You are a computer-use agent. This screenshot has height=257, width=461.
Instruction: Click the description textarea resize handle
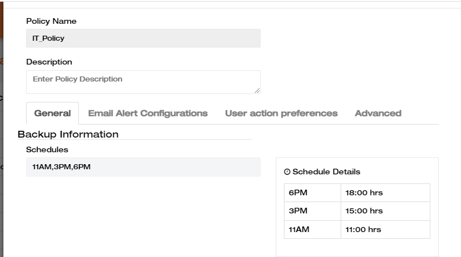[x=257, y=91]
